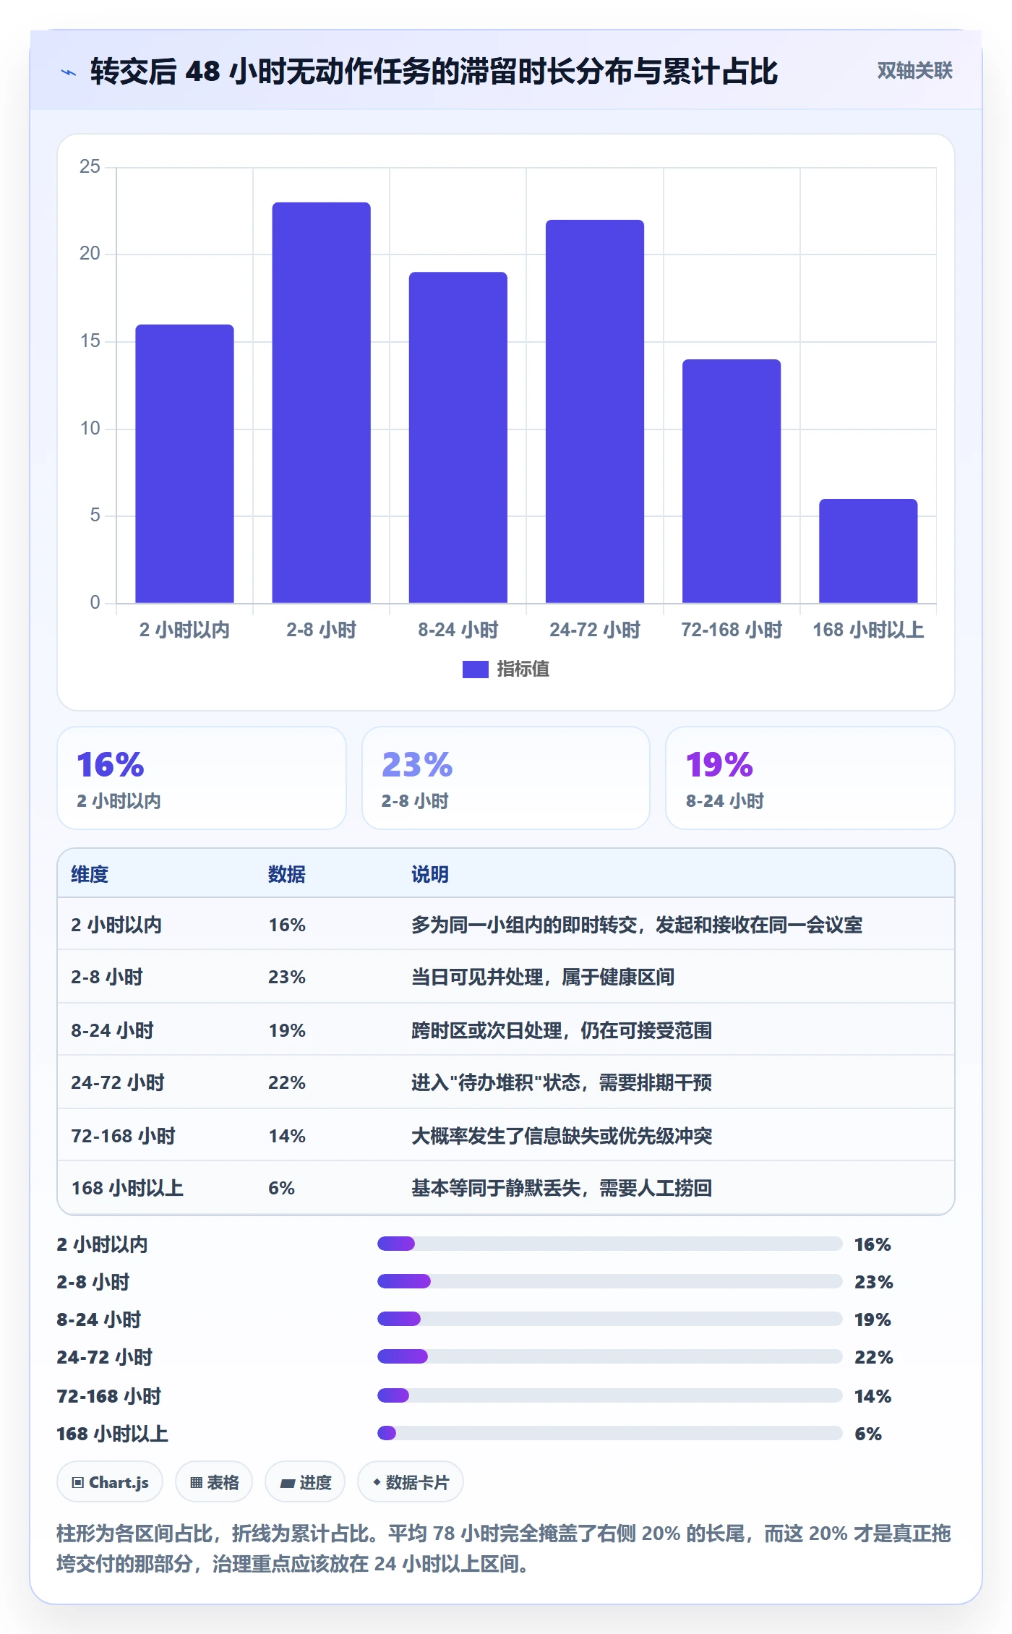Select the 2 小时以内 bar in chart
This screenshot has height=1634, width=1012.
coord(184,463)
